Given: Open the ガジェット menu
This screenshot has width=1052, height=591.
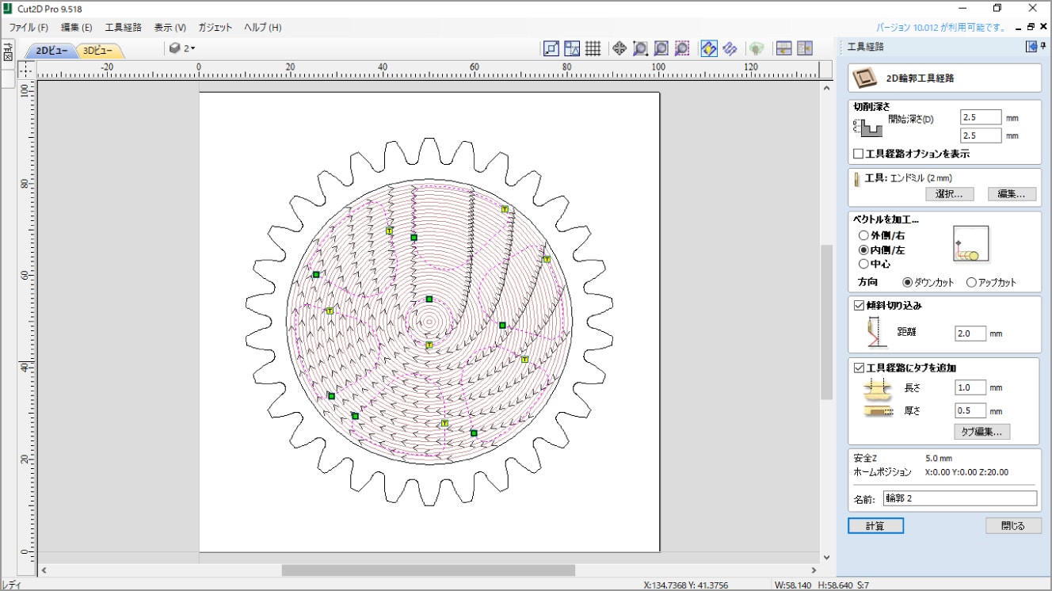Looking at the screenshot, I should pos(215,27).
